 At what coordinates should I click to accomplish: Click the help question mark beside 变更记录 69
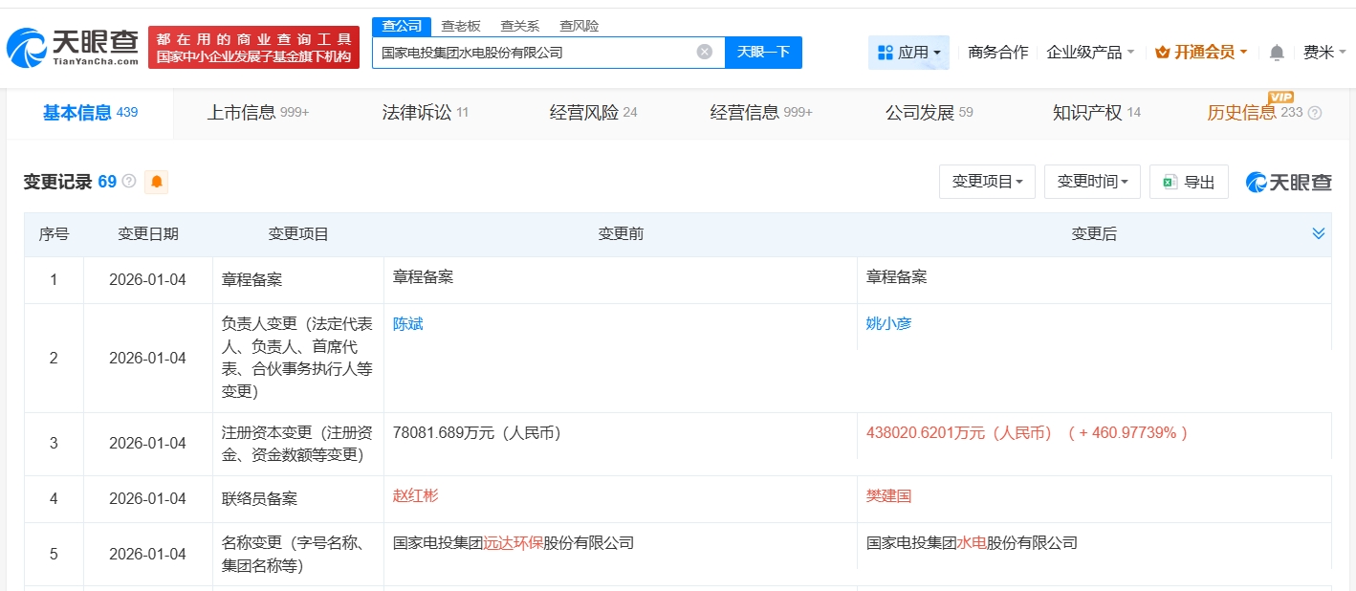(x=129, y=181)
